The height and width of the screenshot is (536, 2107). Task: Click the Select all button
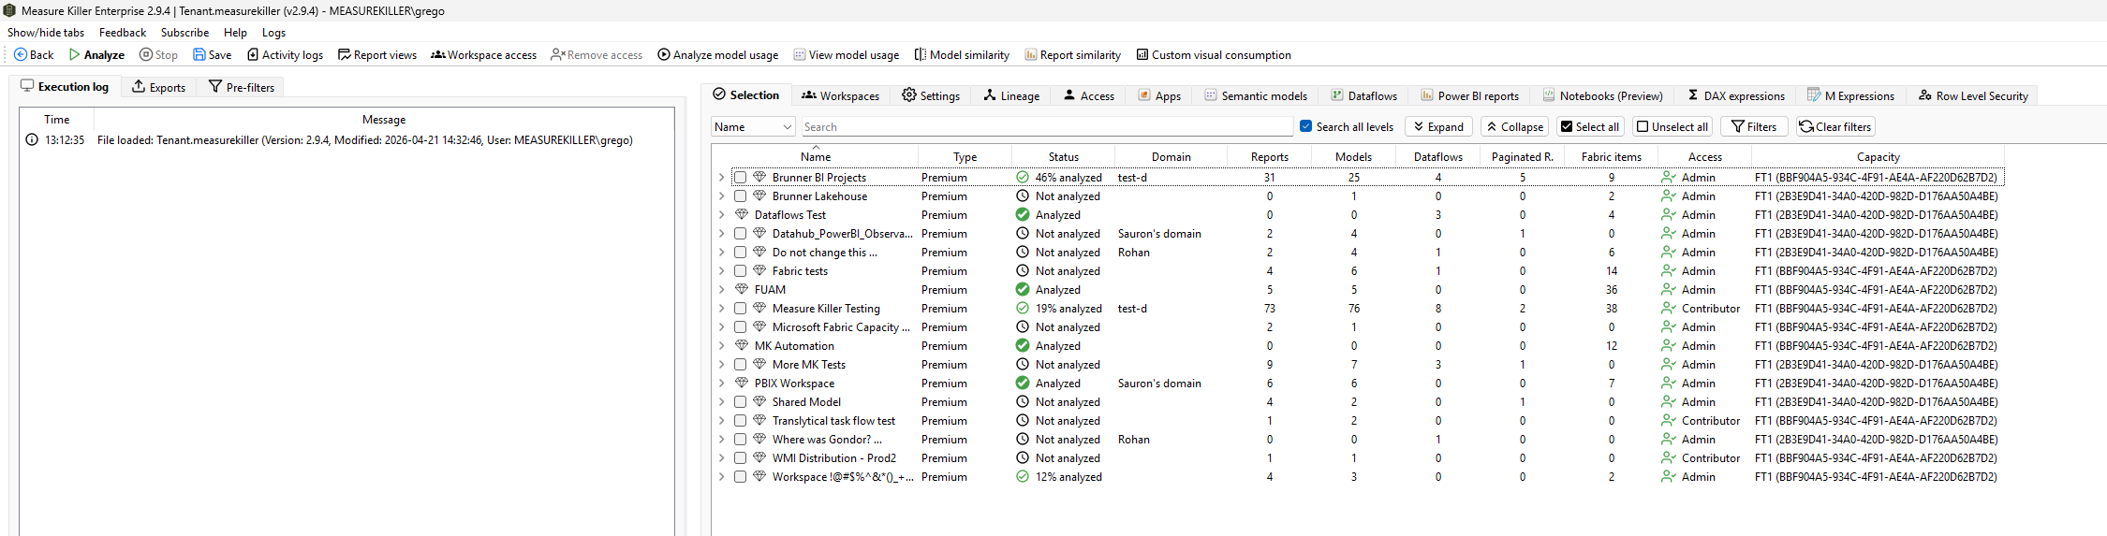coord(1589,126)
